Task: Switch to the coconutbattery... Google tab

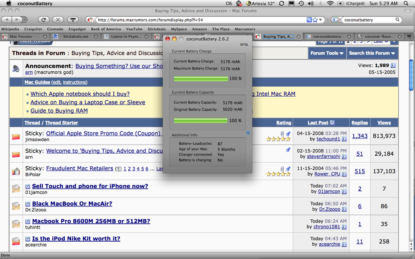Action: (x=328, y=36)
